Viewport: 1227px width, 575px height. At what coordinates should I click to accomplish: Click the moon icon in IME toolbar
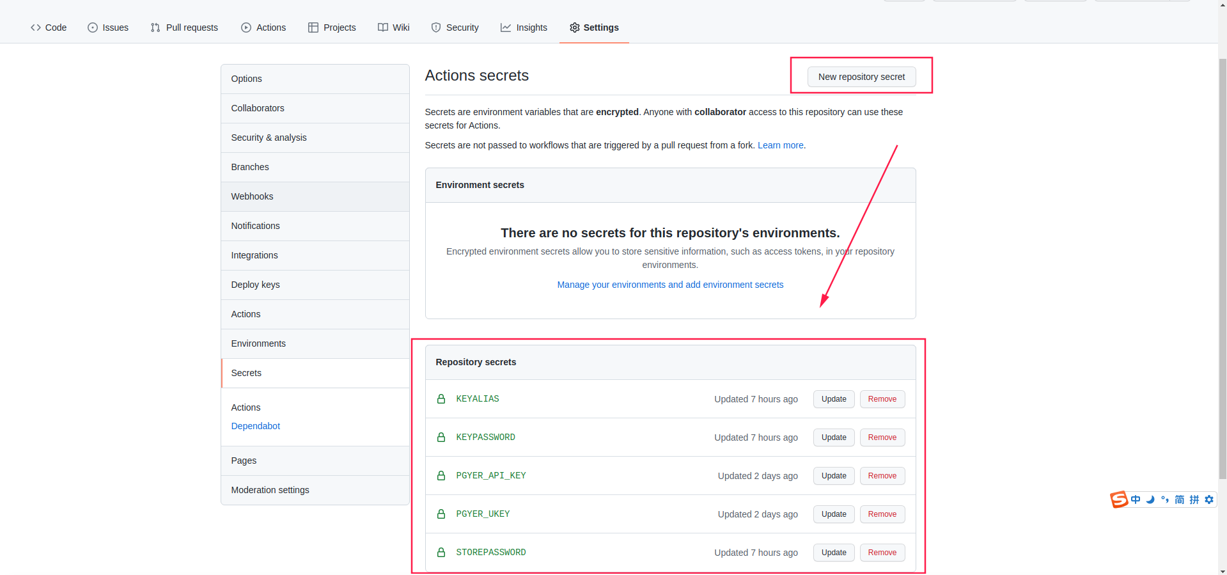(1150, 500)
